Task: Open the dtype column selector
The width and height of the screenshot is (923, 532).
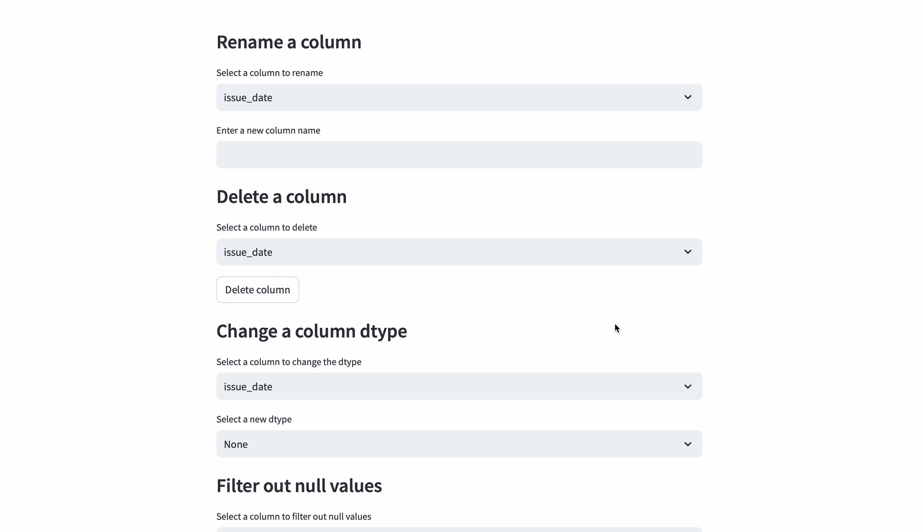Action: (x=459, y=387)
